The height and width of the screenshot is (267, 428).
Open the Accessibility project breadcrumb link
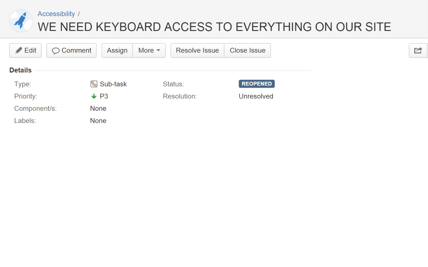pos(56,14)
